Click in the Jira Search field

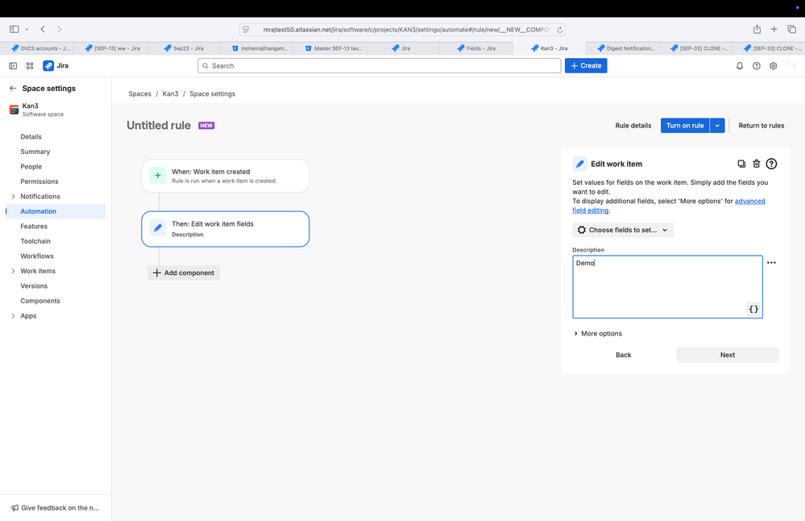pos(379,66)
